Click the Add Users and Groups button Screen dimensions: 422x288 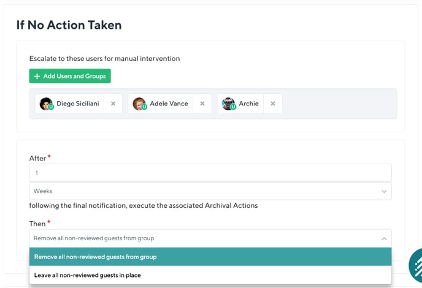tap(70, 76)
